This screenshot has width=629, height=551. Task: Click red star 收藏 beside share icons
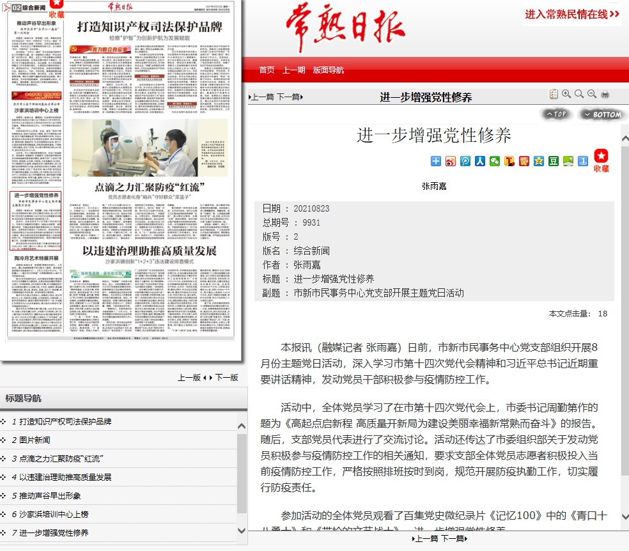601,160
